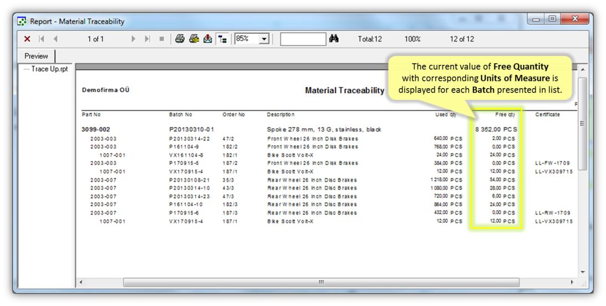Click the vertical scrollbar down arrow
This screenshot has height=306, width=606.
582,272
